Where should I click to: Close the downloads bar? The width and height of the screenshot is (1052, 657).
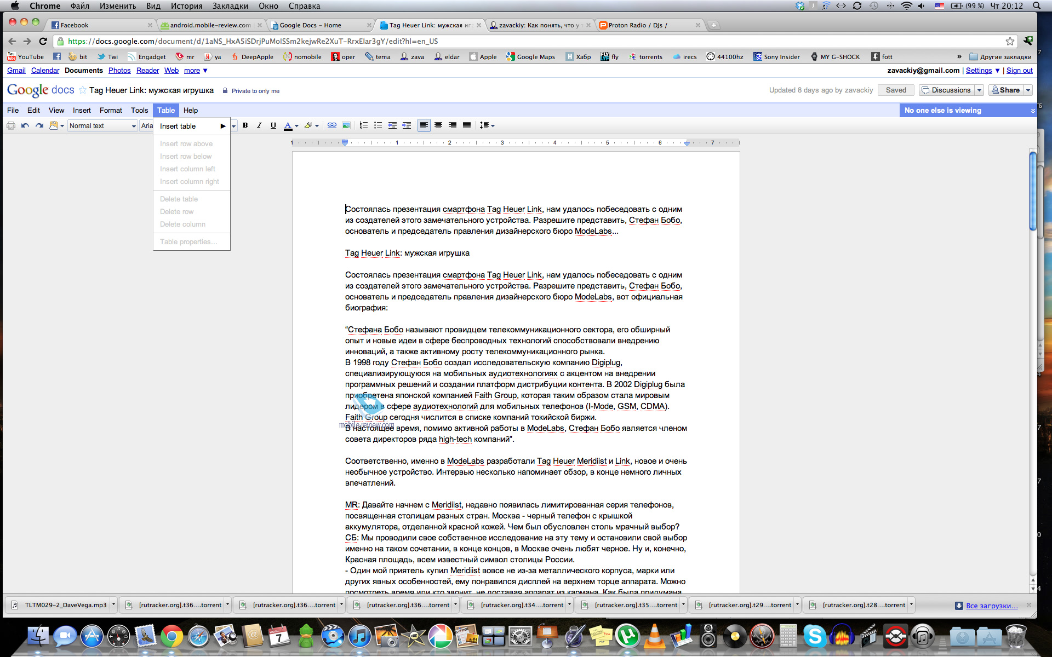pyautogui.click(x=1028, y=605)
